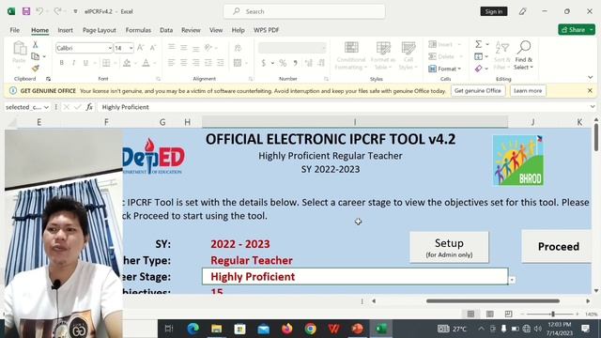601x338 pixels.
Task: Click the Merge and Center icon
Action: pyautogui.click(x=238, y=63)
